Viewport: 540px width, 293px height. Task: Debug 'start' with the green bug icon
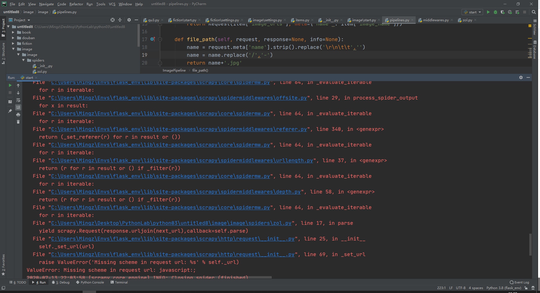tap(495, 12)
